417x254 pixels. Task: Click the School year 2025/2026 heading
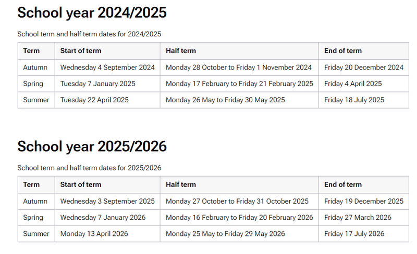point(92,147)
